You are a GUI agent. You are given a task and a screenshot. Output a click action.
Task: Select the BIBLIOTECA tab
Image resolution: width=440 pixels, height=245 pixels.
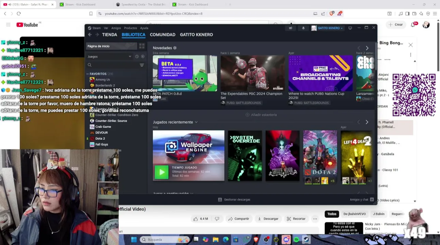click(133, 35)
